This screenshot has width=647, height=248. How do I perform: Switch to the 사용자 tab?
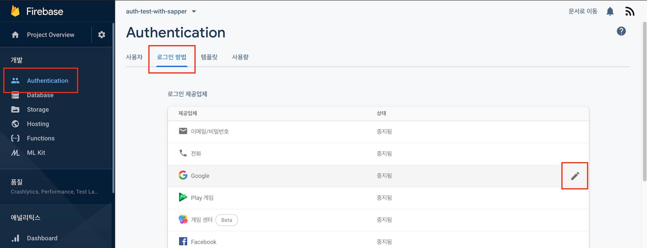point(134,57)
